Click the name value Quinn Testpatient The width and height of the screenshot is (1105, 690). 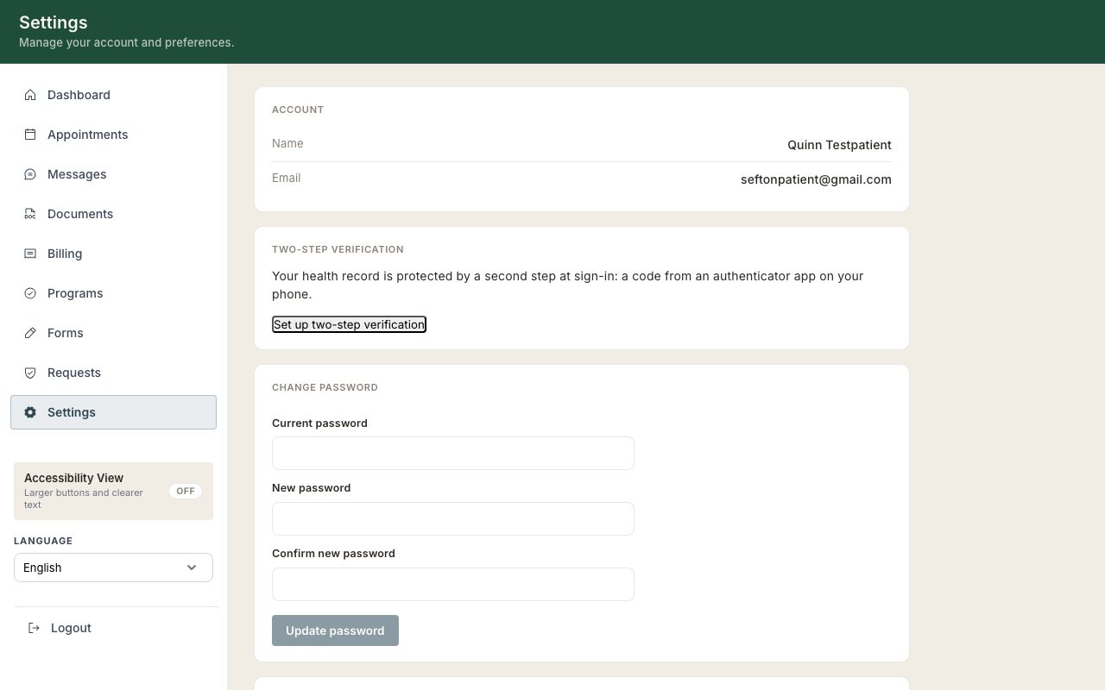point(839,145)
